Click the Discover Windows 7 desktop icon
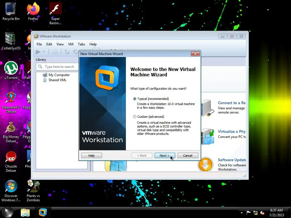Image resolution: width=291 pixels, height=218 pixels. [x=11, y=191]
